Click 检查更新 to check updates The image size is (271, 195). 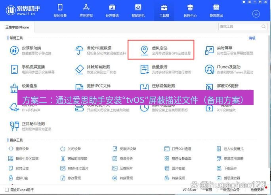(257, 189)
